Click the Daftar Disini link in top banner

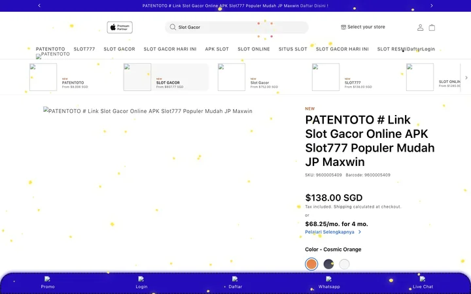314,5
